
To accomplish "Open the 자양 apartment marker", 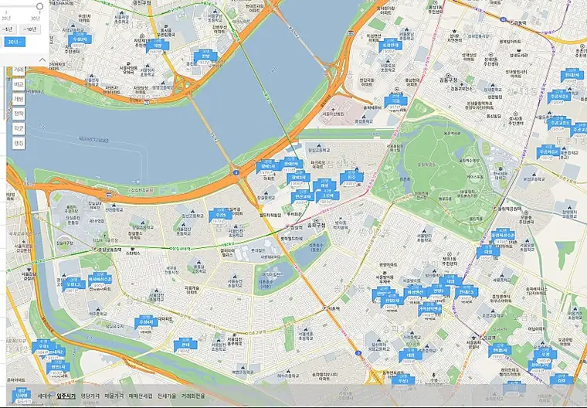I will pyautogui.click(x=158, y=46).
